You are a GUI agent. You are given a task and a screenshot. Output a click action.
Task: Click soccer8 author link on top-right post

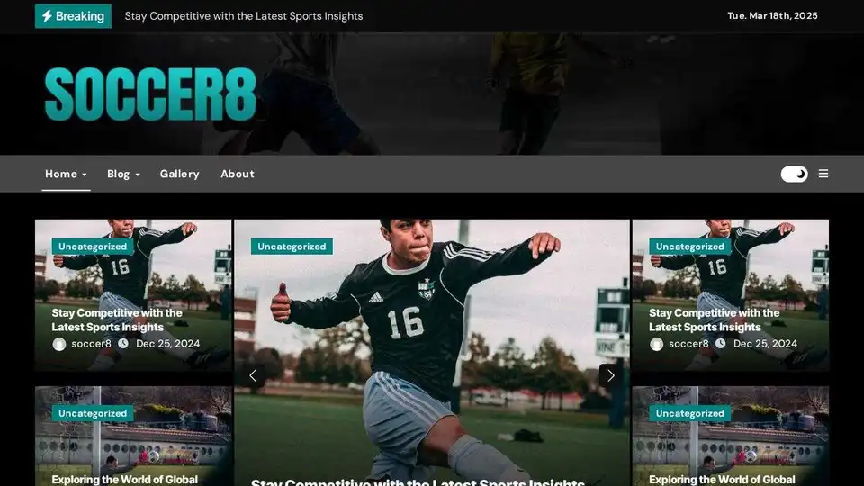point(688,344)
